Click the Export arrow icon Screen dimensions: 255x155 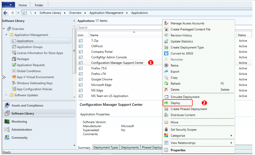(x=166, y=72)
